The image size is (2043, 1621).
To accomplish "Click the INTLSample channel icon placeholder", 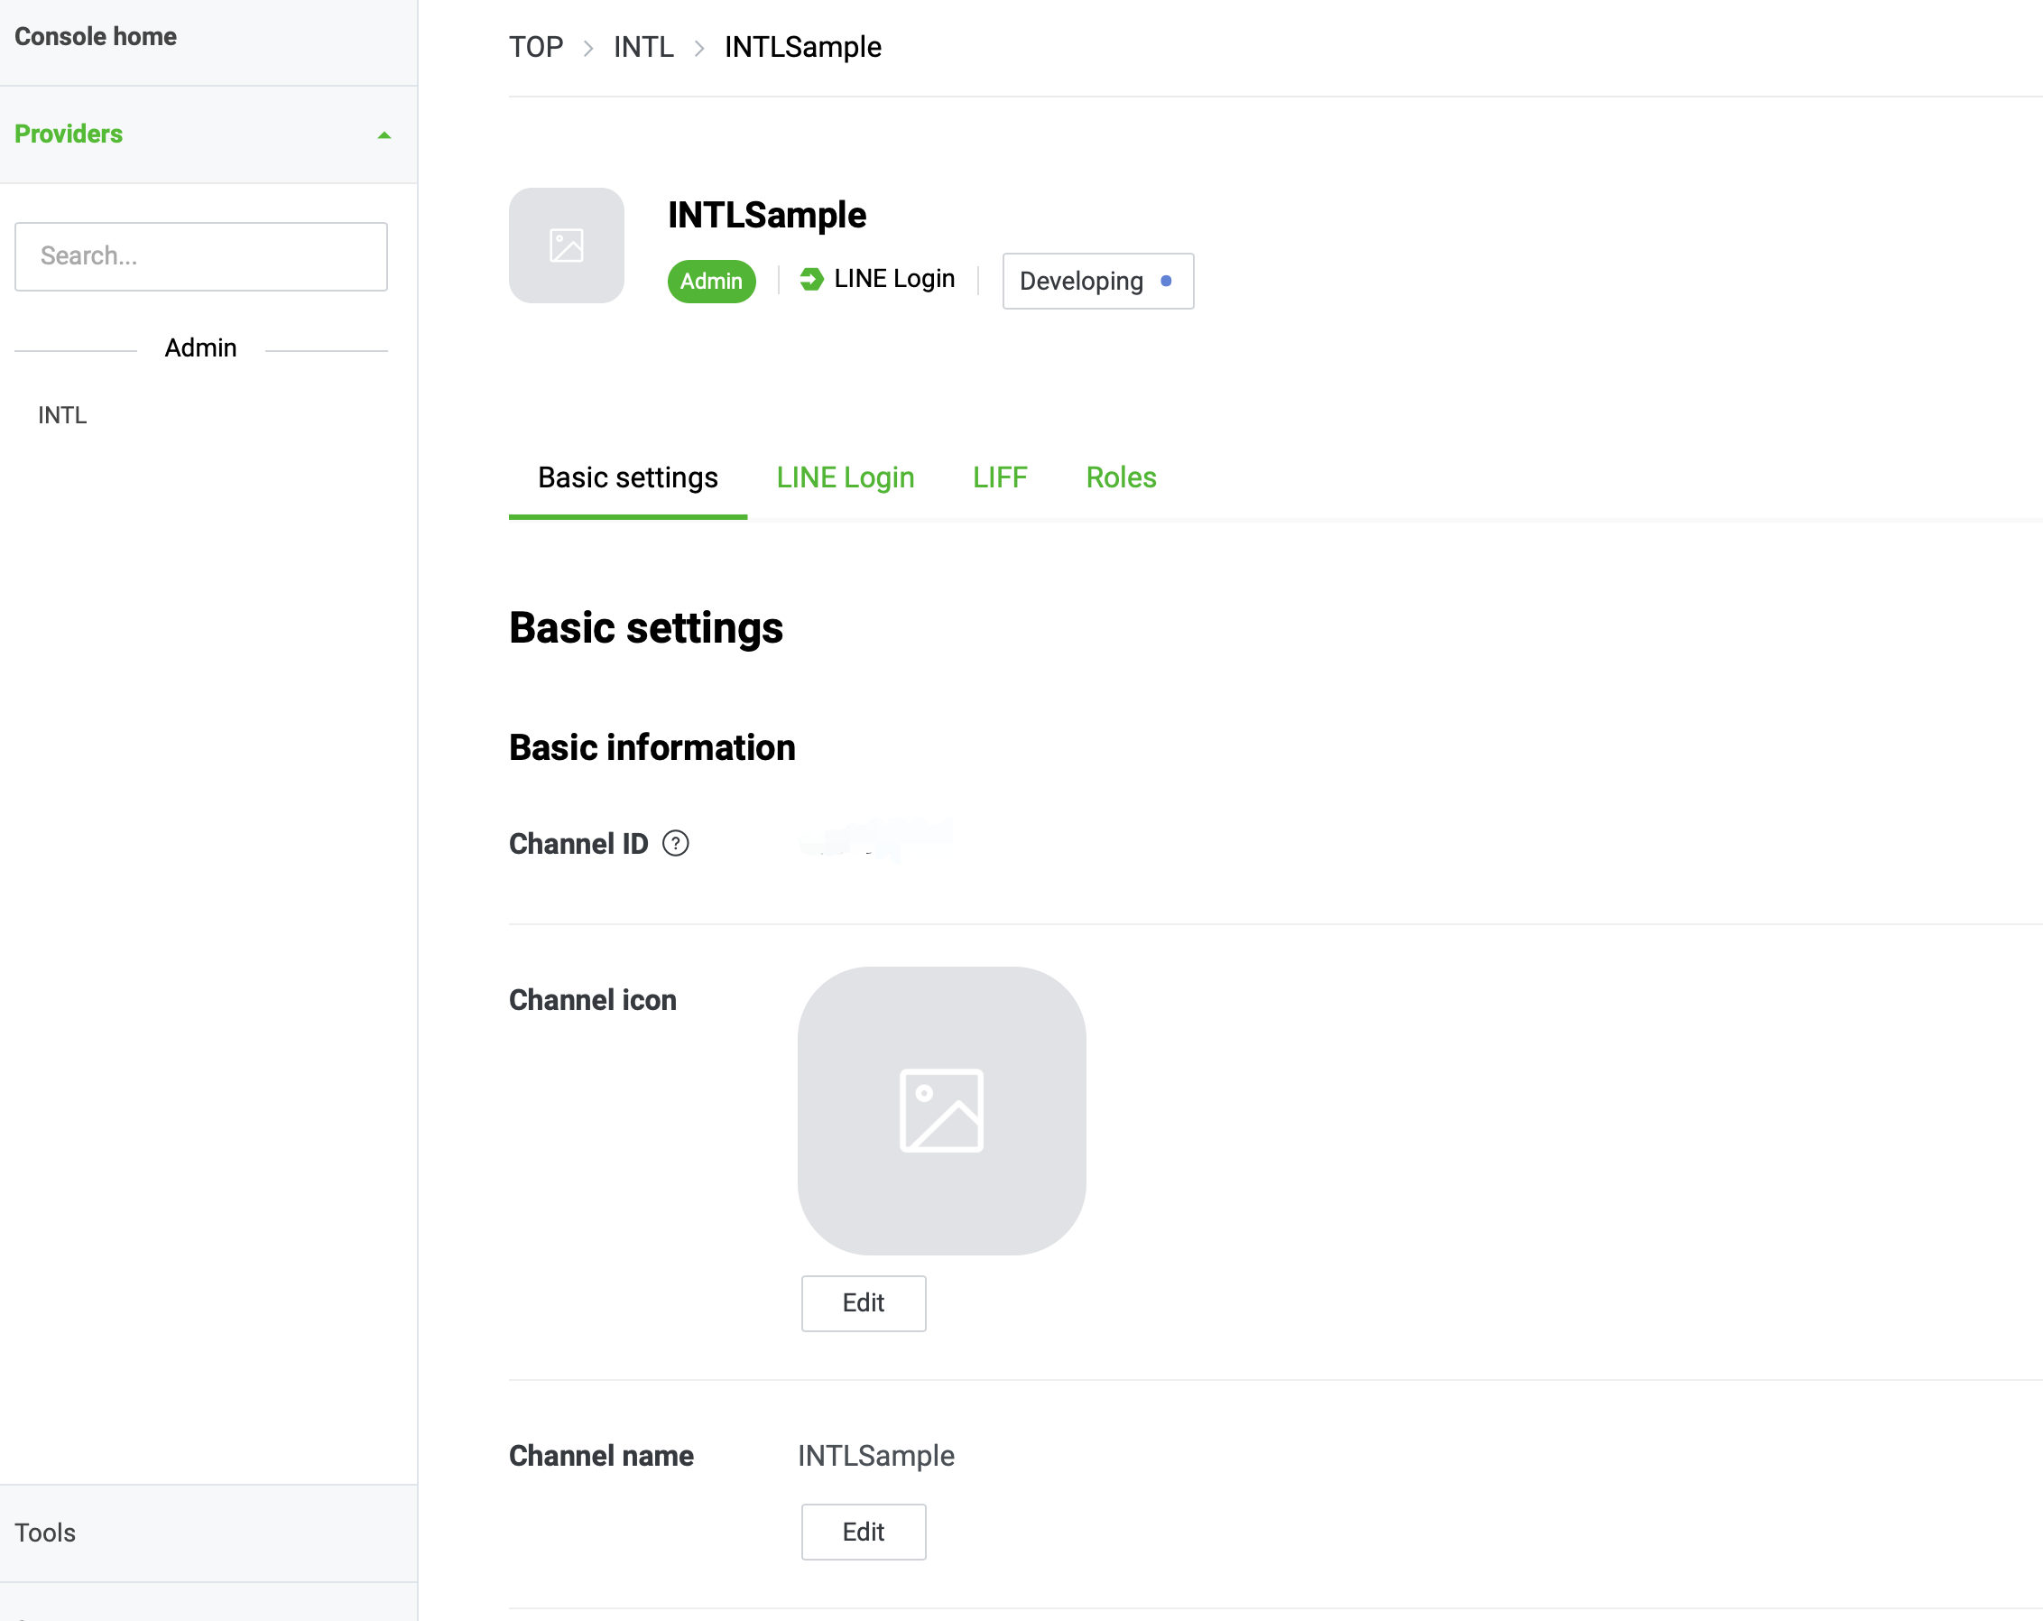I will [942, 1110].
